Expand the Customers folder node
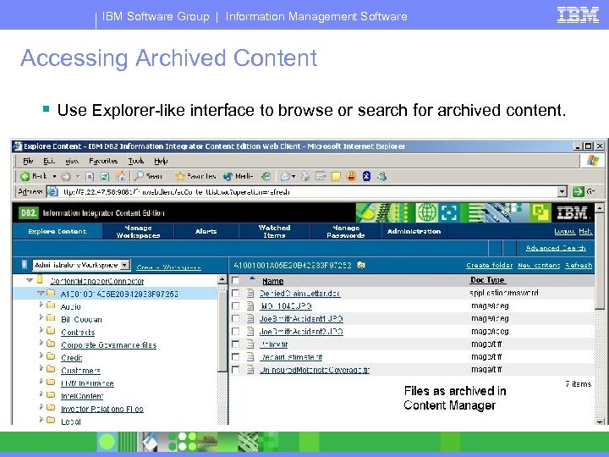Image resolution: width=609 pixels, height=457 pixels. click(41, 368)
